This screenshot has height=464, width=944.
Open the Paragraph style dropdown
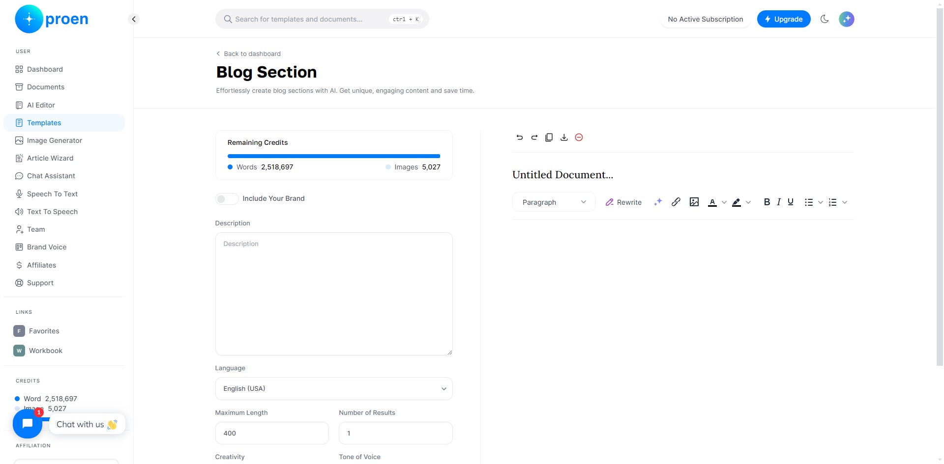(x=554, y=202)
